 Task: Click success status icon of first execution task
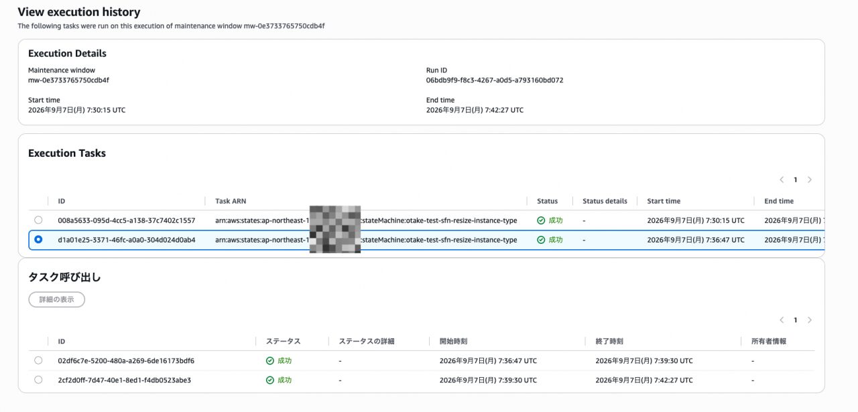coord(541,220)
